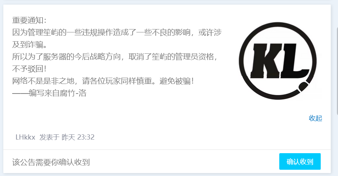Click the 不予驳回! text line

tap(29, 69)
